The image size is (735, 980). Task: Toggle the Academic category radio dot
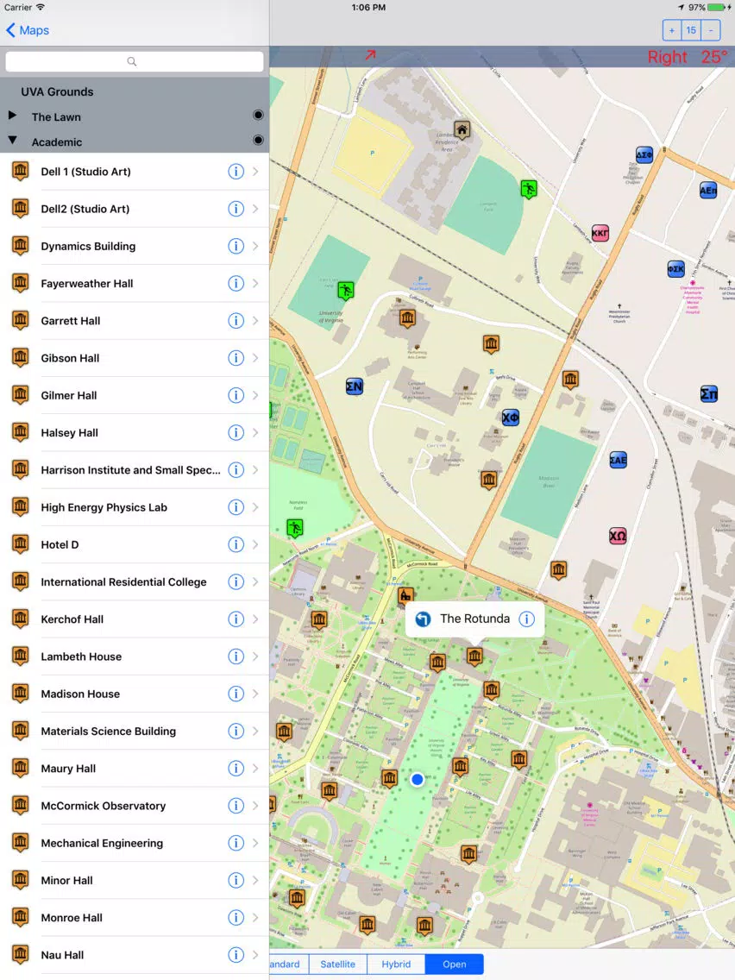(258, 140)
